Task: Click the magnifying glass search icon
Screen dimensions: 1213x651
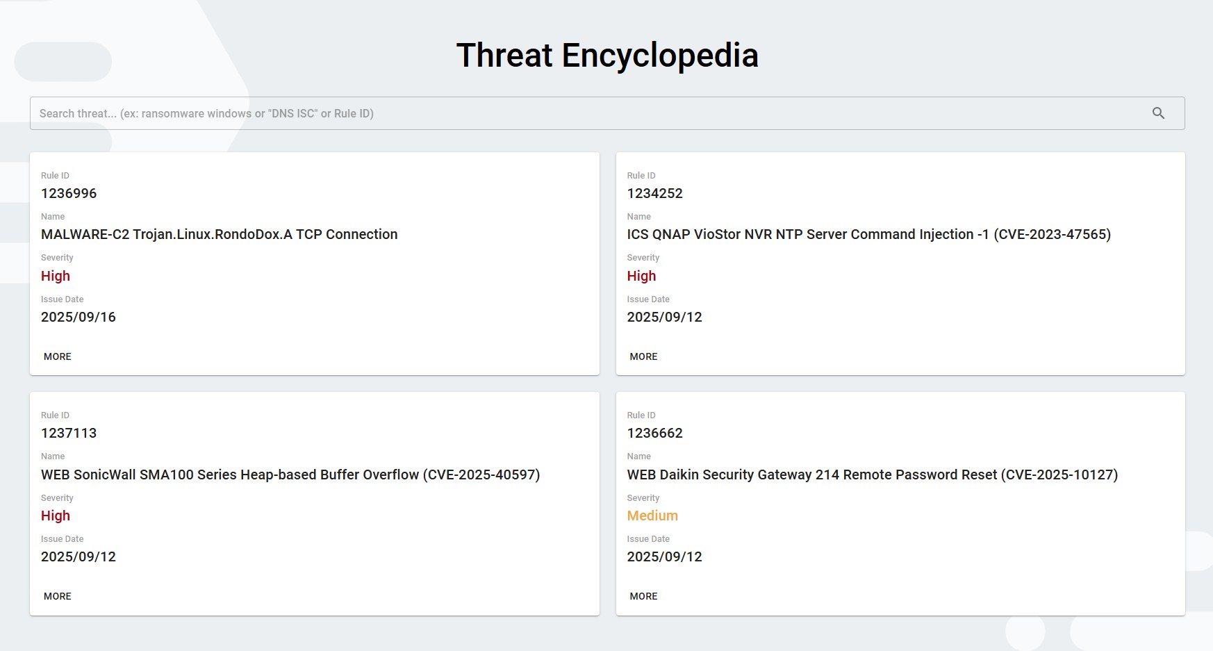Action: pyautogui.click(x=1158, y=113)
